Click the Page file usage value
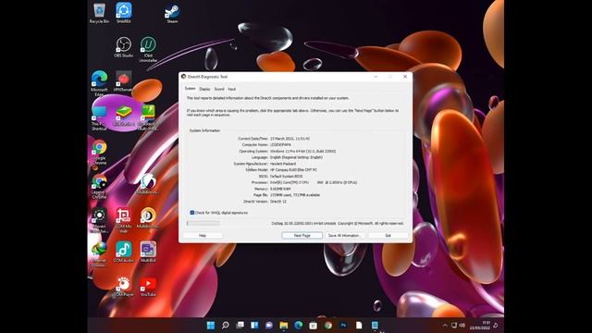Image resolution: width=592 pixels, height=333 pixels. (x=295, y=195)
